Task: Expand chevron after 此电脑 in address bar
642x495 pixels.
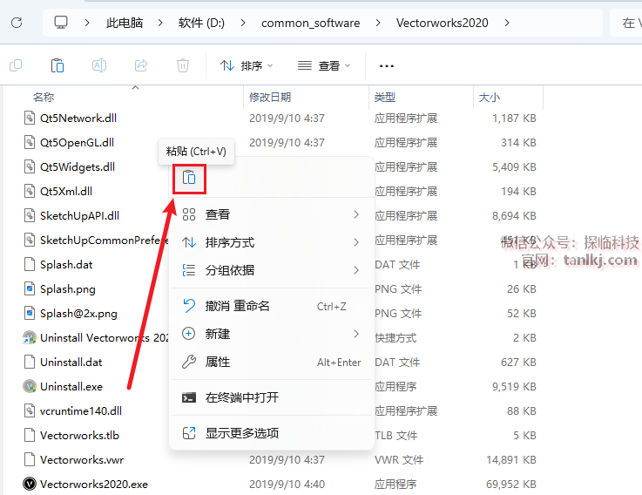Action: (x=160, y=23)
